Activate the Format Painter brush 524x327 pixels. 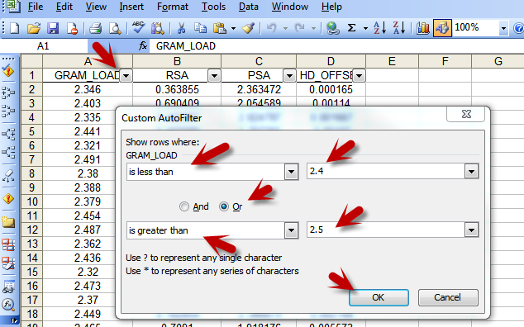[248, 28]
